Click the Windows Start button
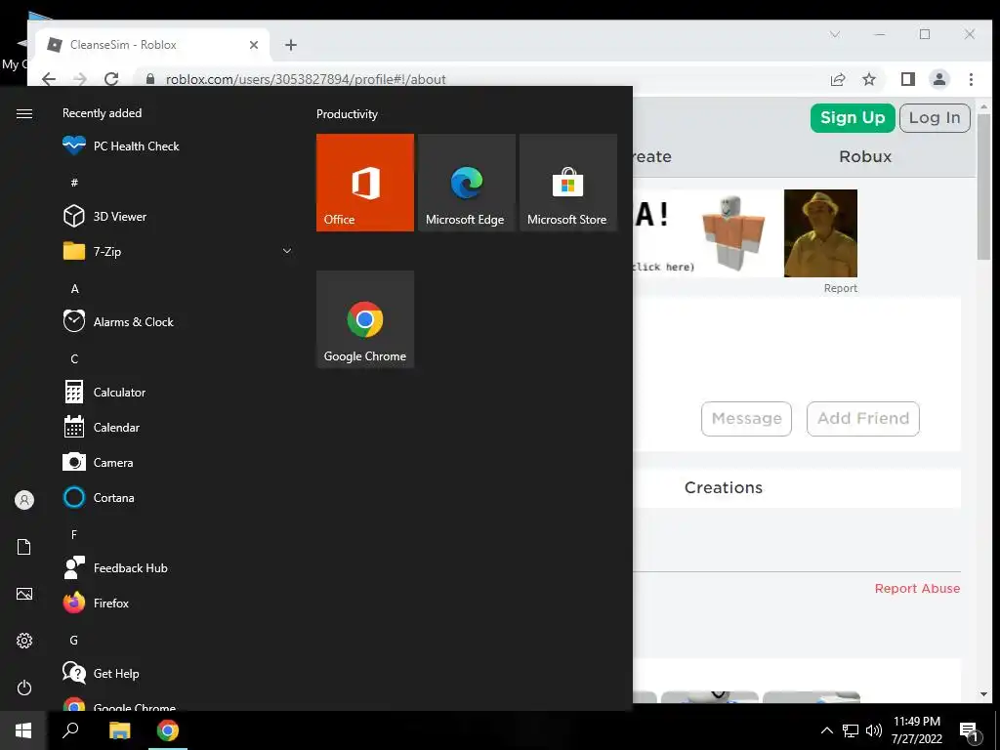This screenshot has width=1000, height=750. click(23, 730)
